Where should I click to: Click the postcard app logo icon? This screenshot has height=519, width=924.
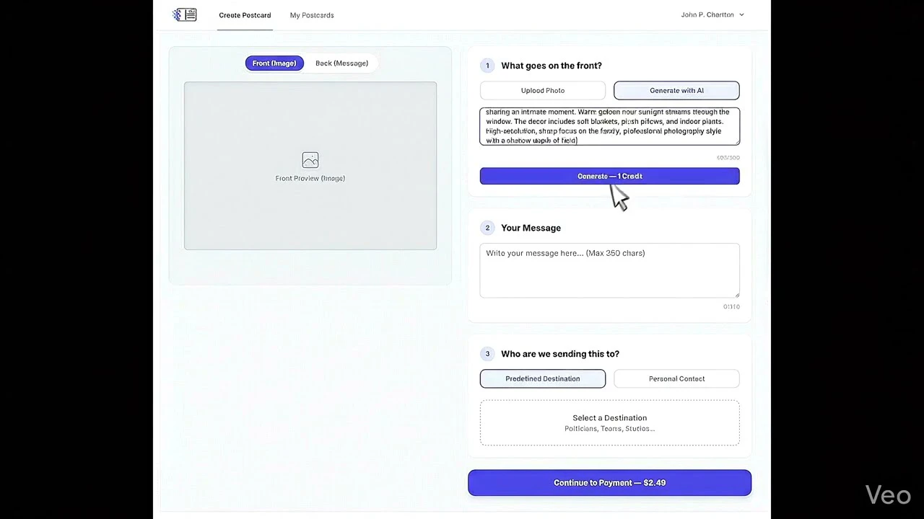(185, 14)
